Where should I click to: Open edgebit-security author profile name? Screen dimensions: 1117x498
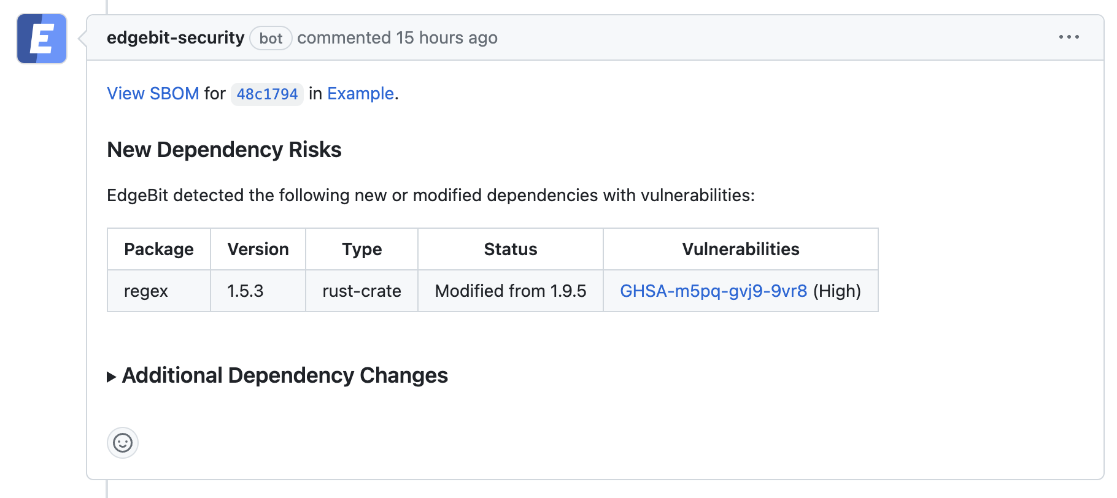tap(176, 37)
